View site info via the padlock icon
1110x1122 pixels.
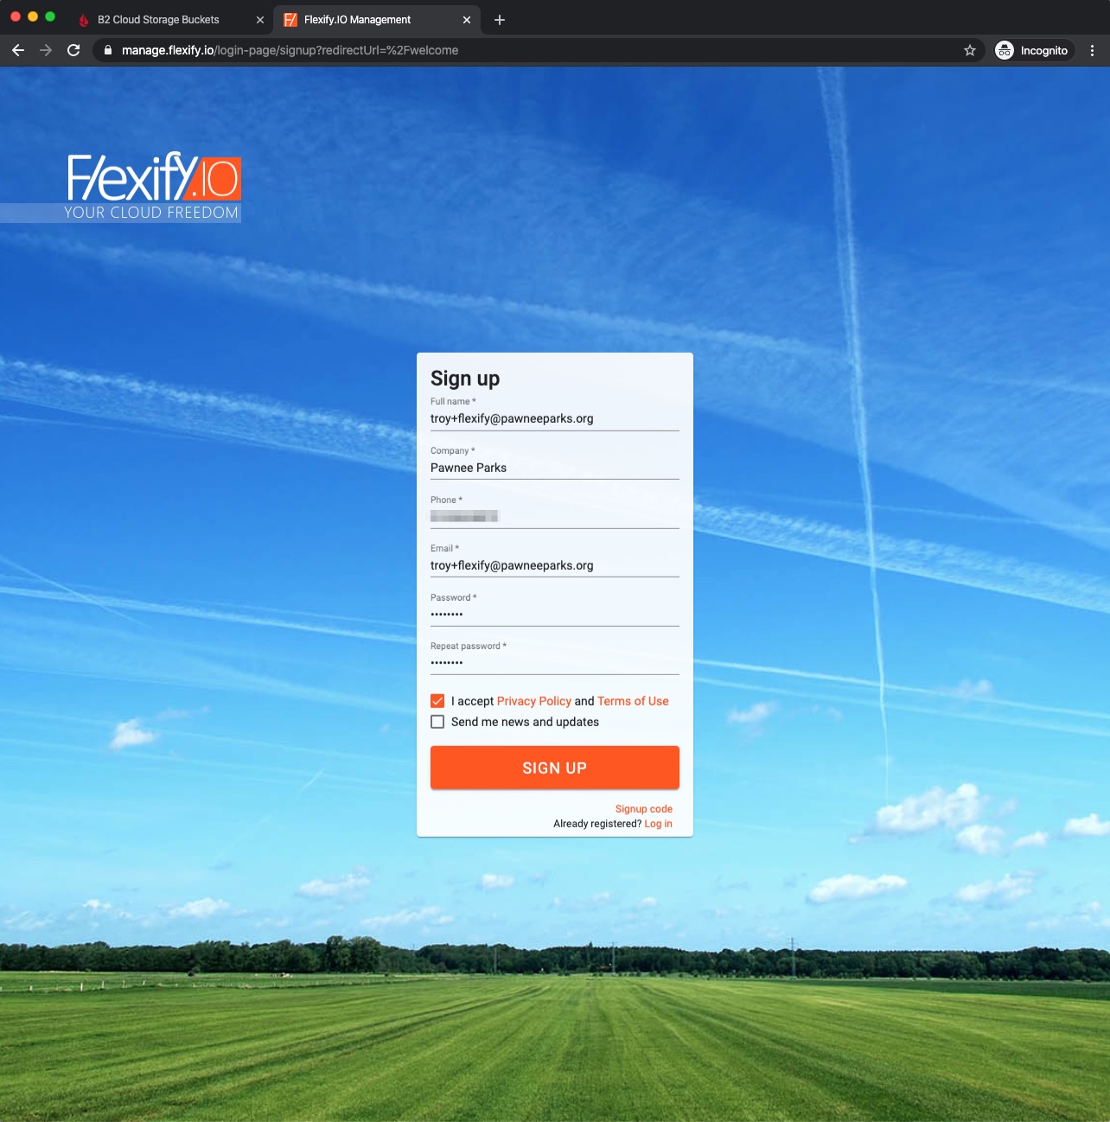coord(107,50)
